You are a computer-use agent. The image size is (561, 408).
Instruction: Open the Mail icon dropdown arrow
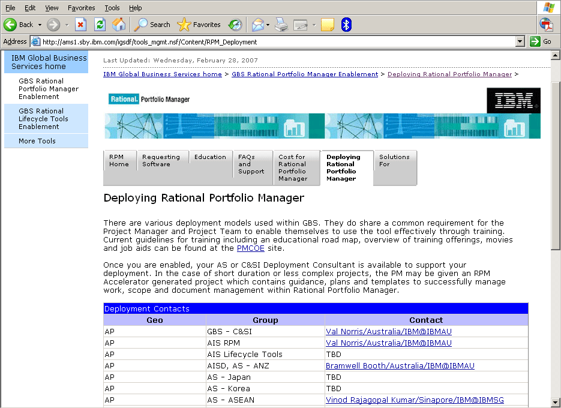[x=268, y=25]
